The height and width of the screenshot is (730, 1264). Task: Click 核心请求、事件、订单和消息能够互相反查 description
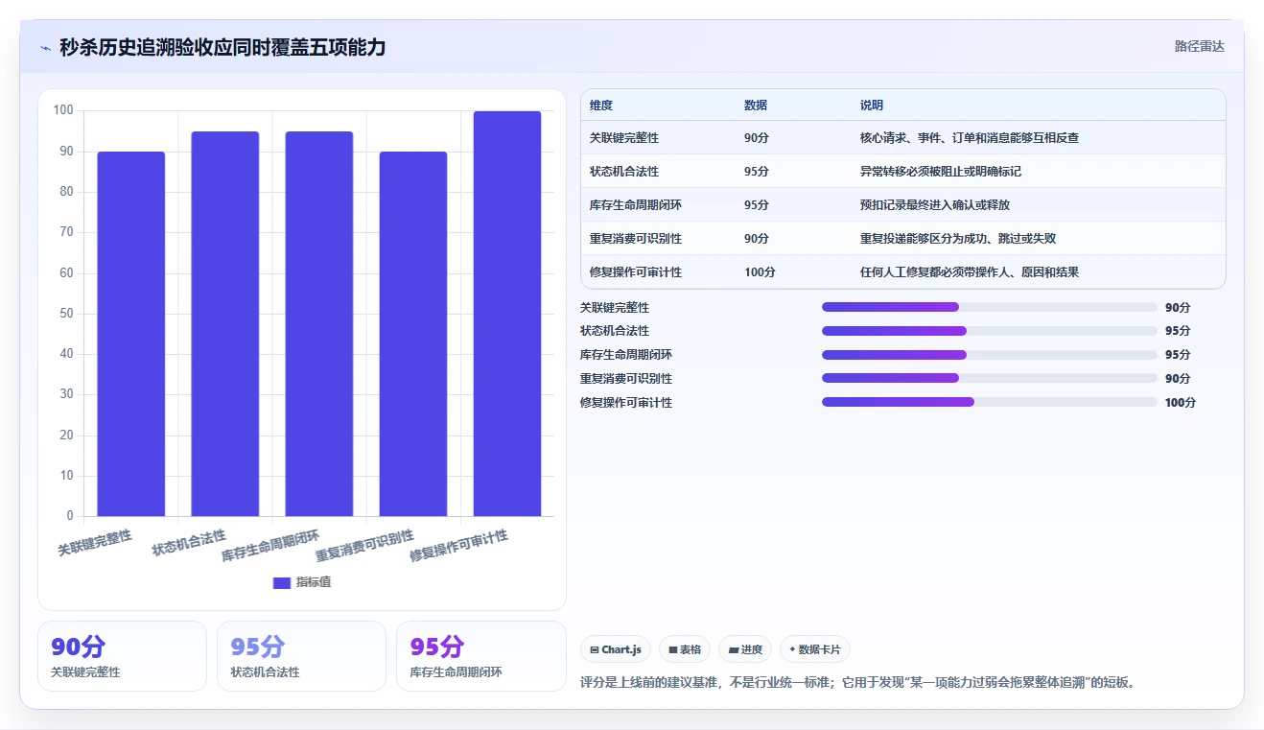tap(970, 138)
